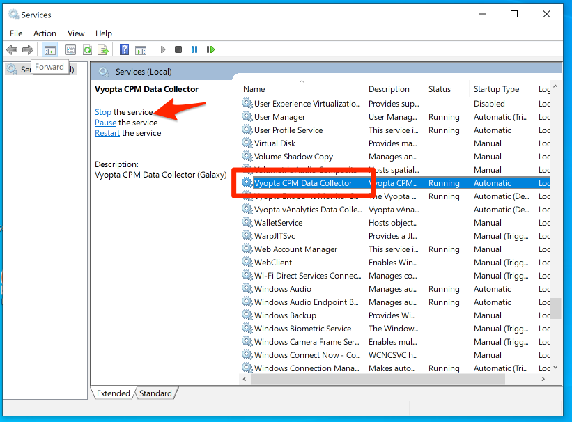
Task: Open the Help menu
Action: click(104, 33)
